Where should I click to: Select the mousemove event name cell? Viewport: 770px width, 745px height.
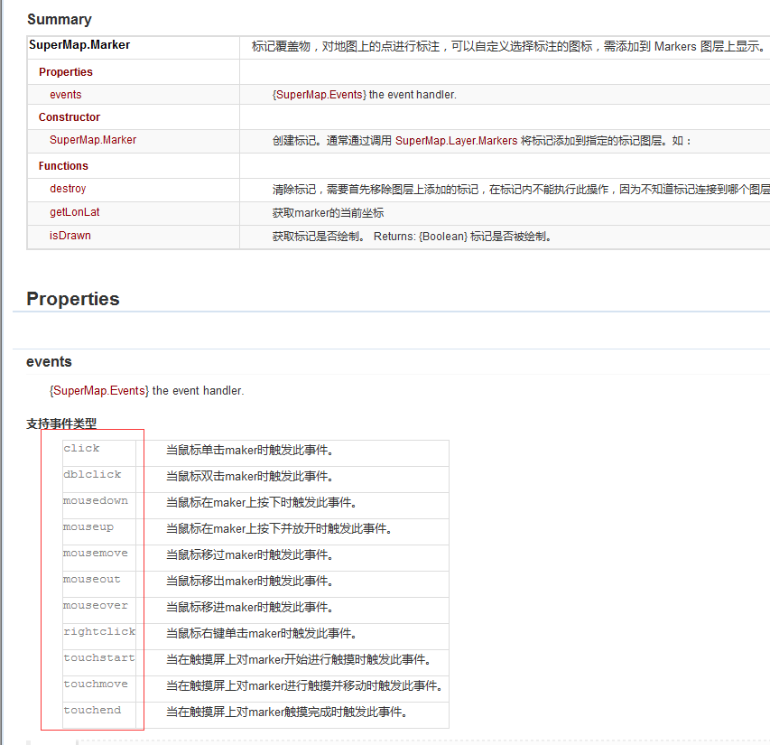point(99,558)
